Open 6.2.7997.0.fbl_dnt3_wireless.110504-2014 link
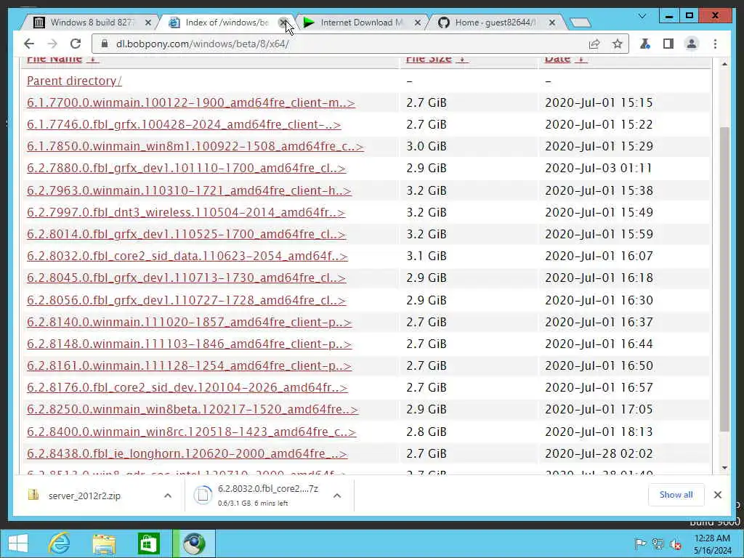Screen dimensions: 744x558 pyautogui.click(x=186, y=212)
